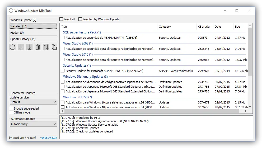Minimize the Windows Update MiniTool window
Screen dimensions: 262x148
coord(225,11)
